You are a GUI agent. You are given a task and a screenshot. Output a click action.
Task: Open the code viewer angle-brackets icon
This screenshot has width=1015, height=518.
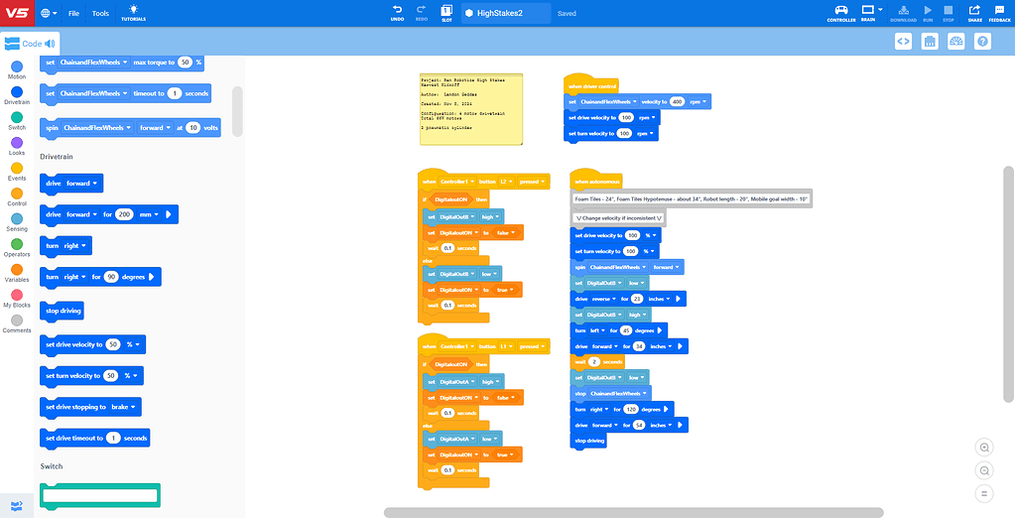click(903, 41)
